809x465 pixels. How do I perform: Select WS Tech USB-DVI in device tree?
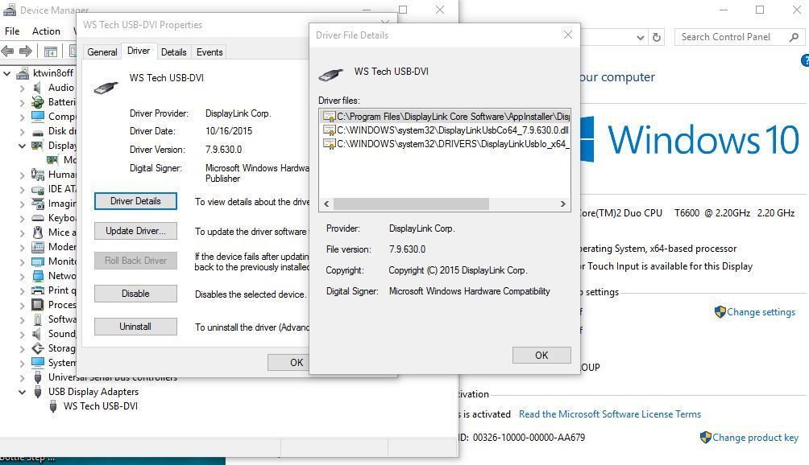point(101,406)
